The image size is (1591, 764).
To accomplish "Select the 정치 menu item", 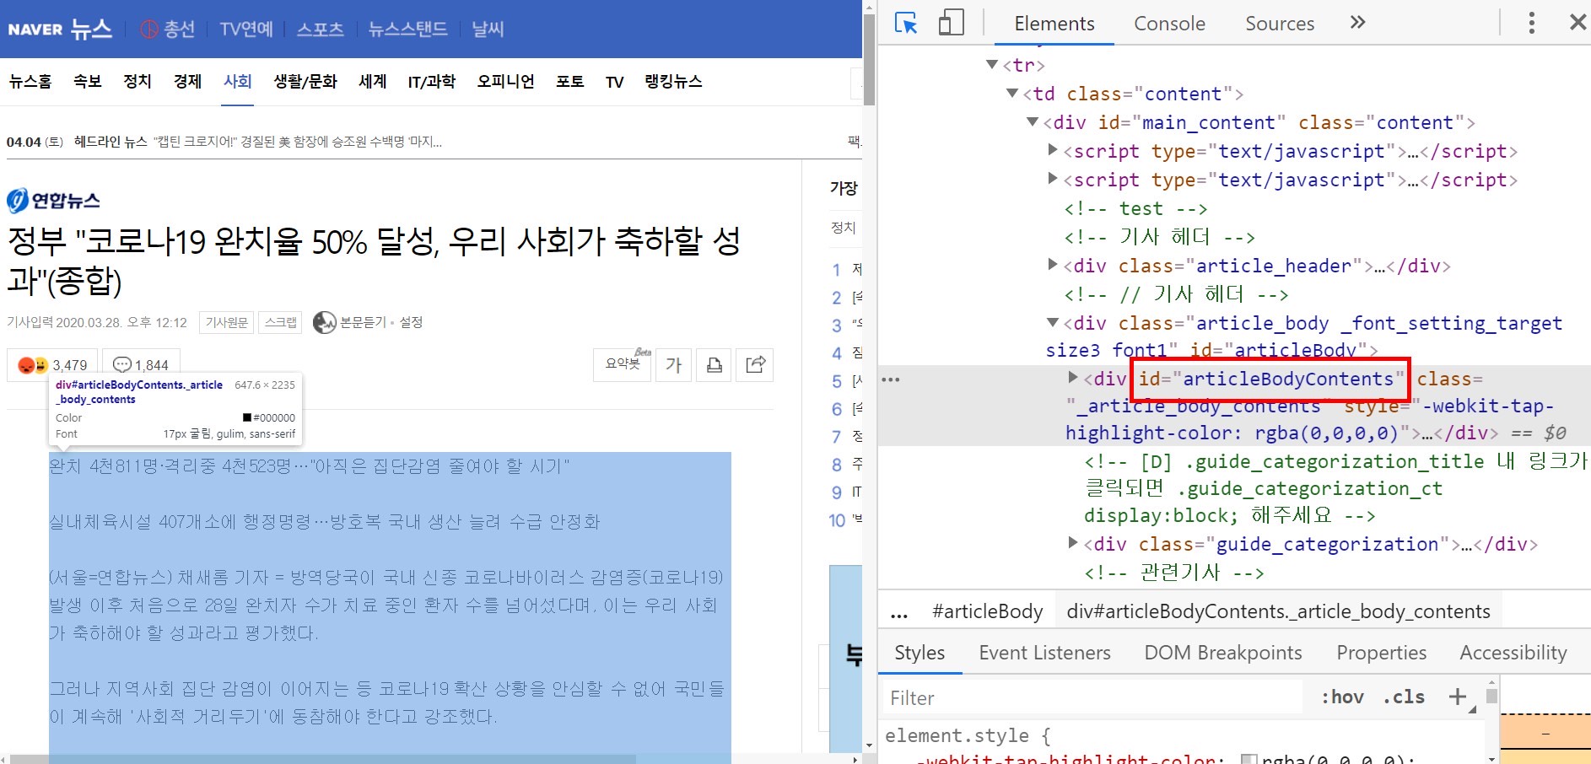I will point(138,82).
